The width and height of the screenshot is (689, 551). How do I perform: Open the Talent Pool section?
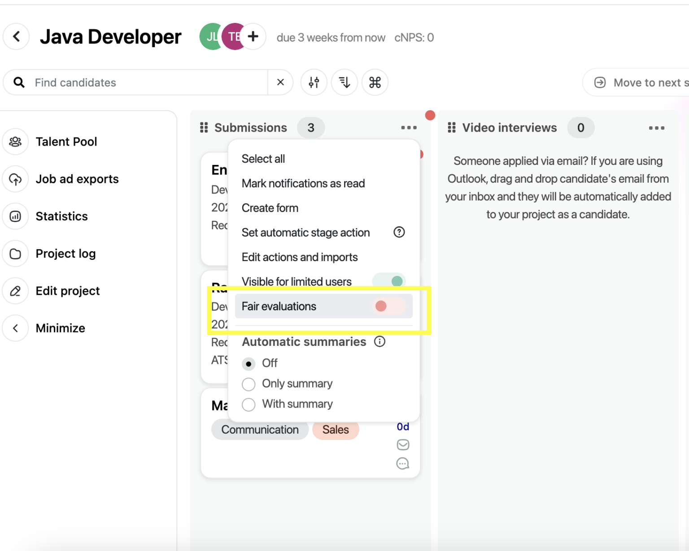[66, 142]
